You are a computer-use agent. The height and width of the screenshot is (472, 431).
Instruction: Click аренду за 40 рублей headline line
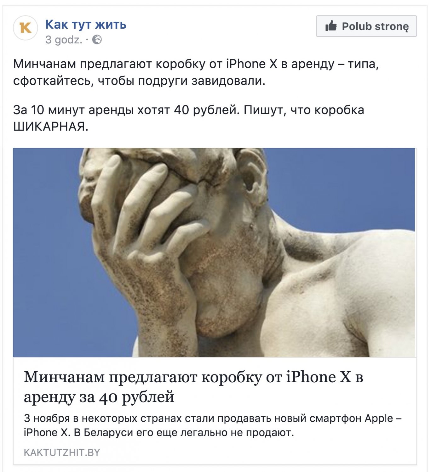(99, 397)
